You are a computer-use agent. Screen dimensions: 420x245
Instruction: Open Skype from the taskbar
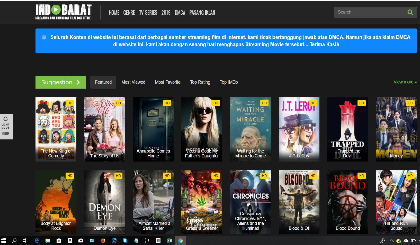pyautogui.click(x=125, y=241)
